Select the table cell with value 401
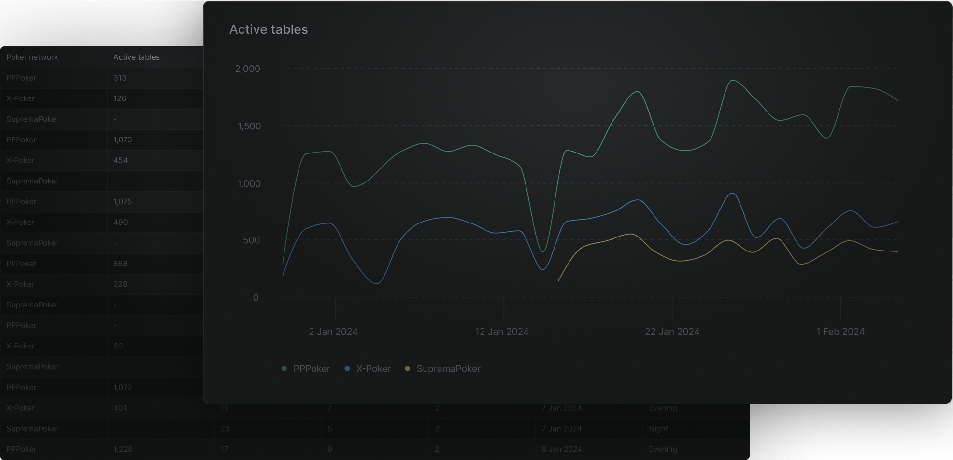Image resolution: width=953 pixels, height=460 pixels. tap(120, 408)
